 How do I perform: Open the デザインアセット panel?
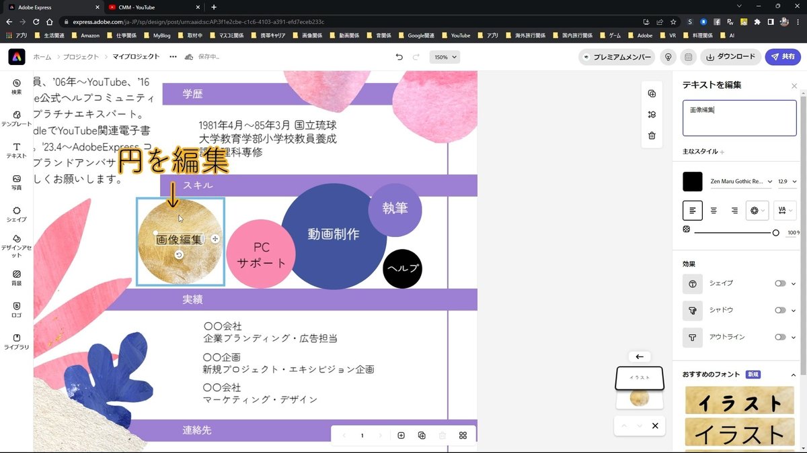click(17, 246)
